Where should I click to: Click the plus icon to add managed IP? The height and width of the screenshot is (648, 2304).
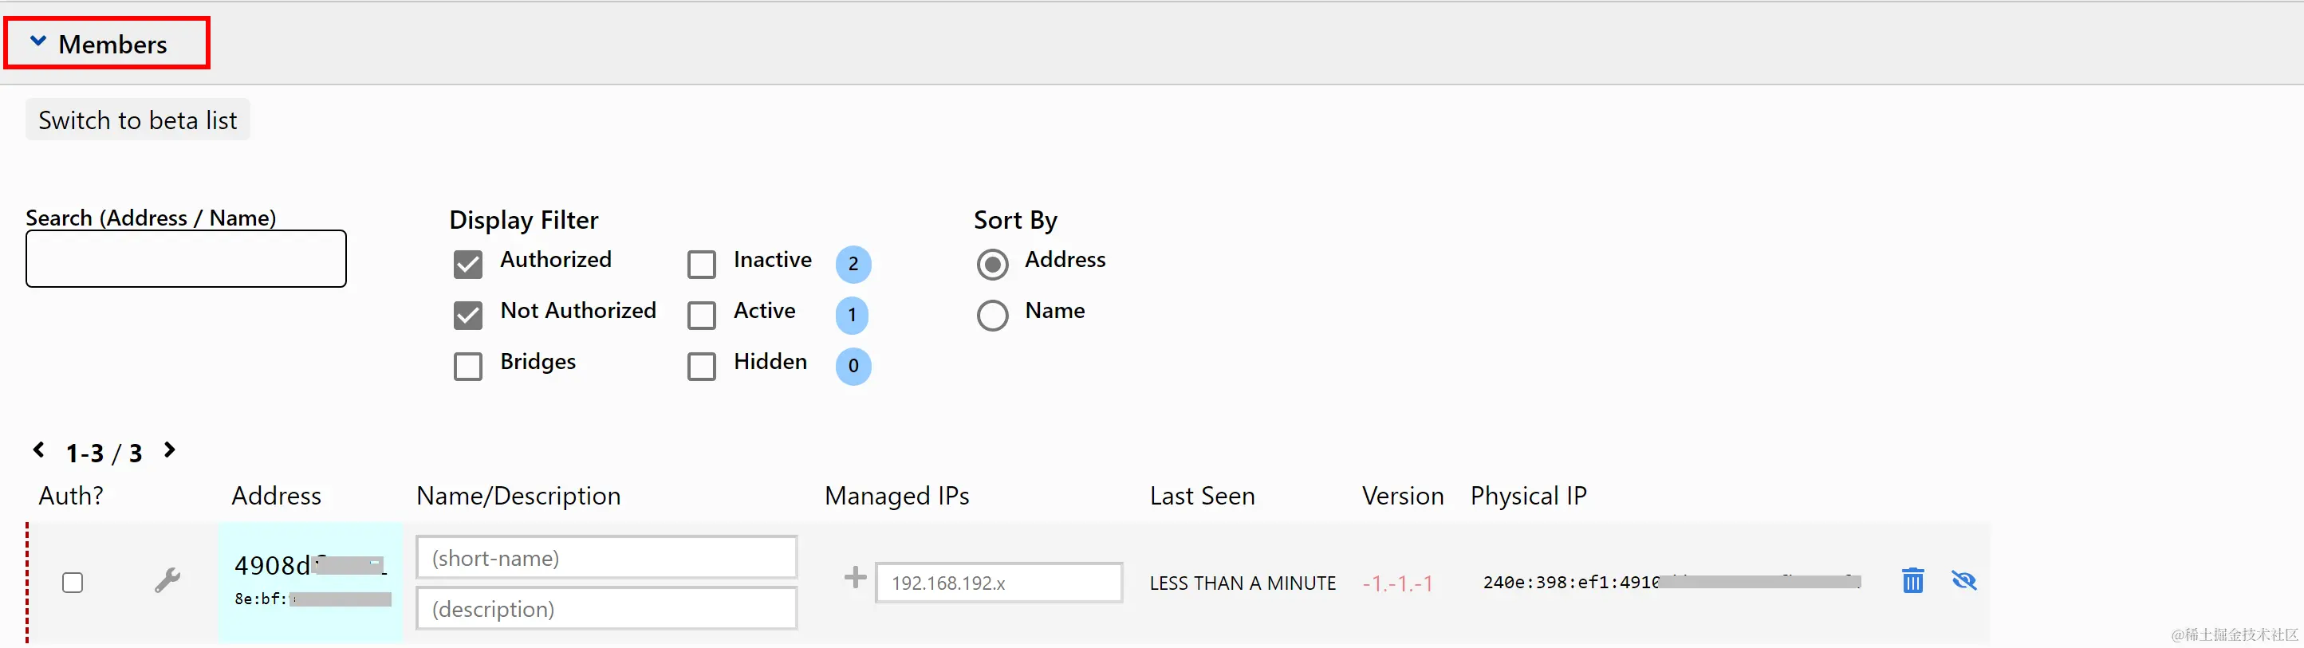tap(855, 577)
